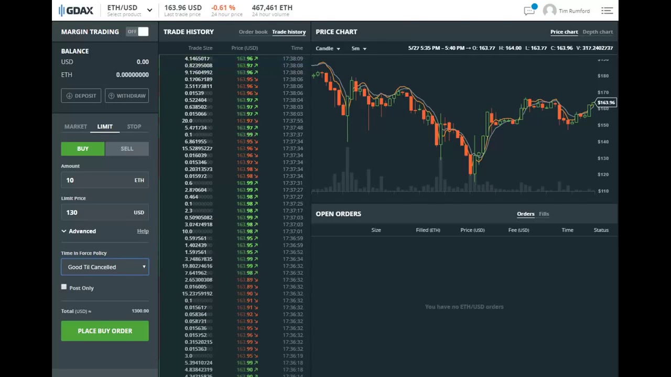Click the 20.0 trade row at 17:37:55
This screenshot has width=671, height=377.
234,121
